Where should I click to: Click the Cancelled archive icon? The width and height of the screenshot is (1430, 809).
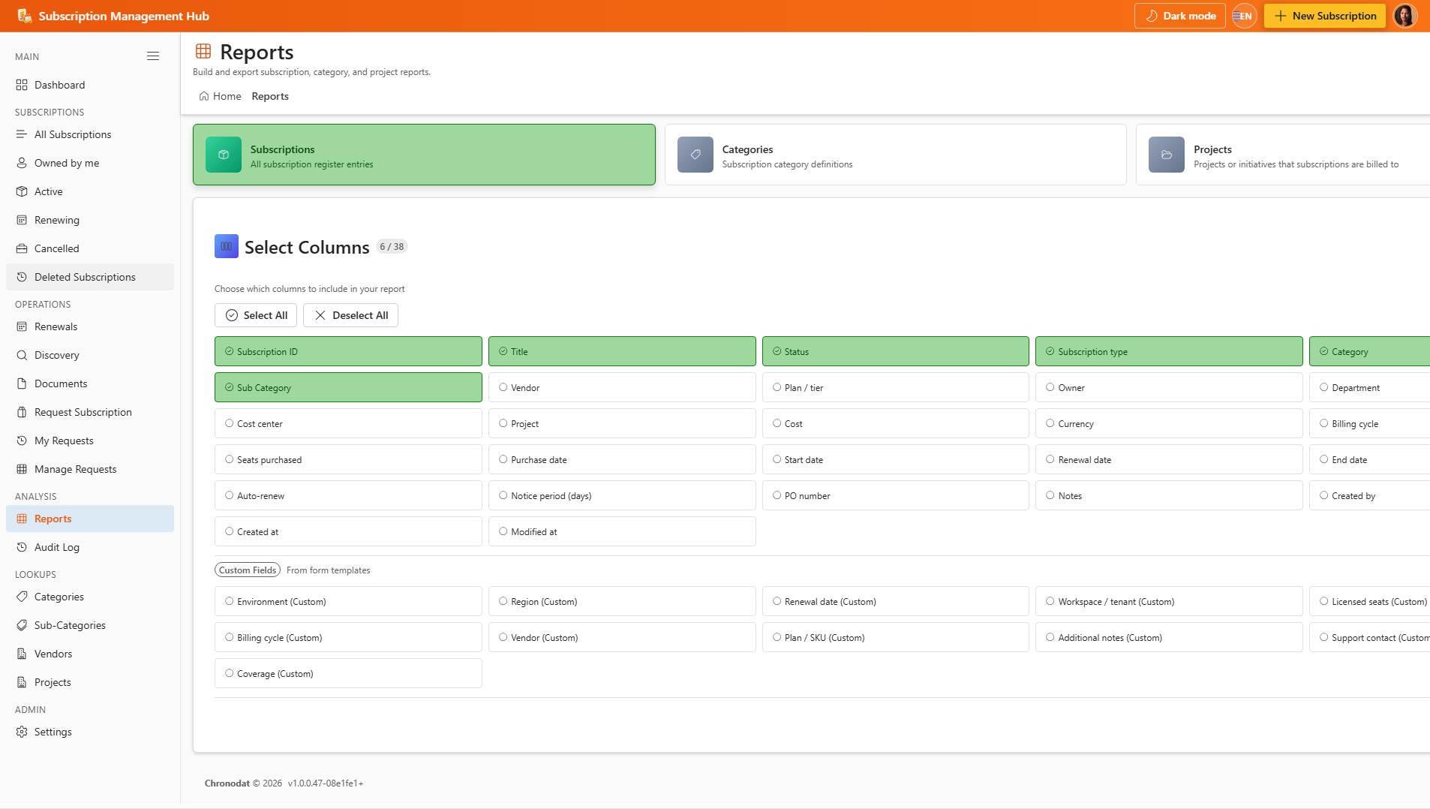click(x=22, y=248)
